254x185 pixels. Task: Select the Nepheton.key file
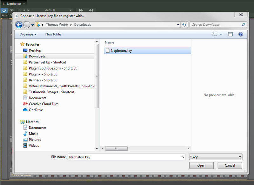point(121,50)
